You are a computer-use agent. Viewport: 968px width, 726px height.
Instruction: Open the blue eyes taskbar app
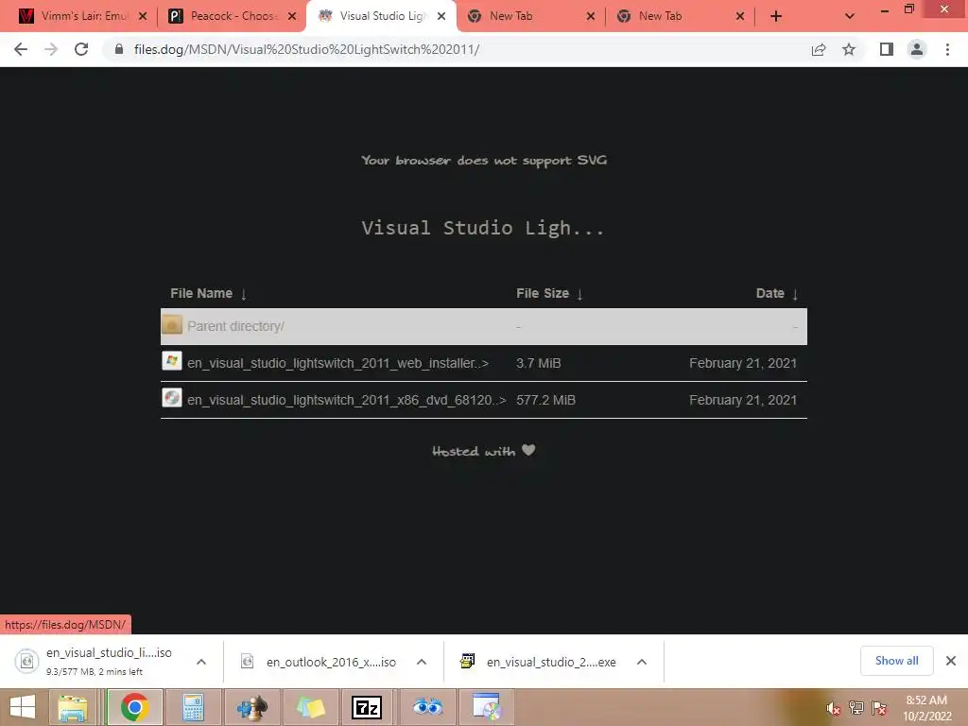[x=427, y=707]
